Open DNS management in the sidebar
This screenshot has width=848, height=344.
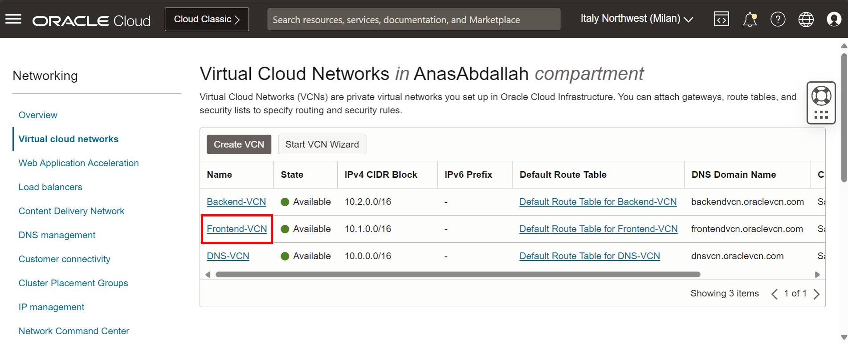pyautogui.click(x=57, y=235)
